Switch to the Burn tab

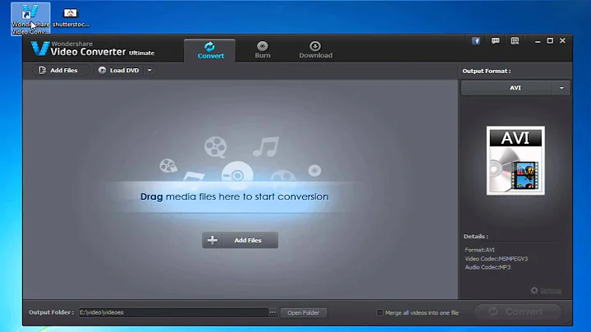(263, 50)
